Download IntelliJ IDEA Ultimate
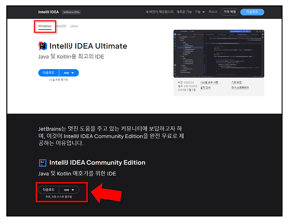The width and height of the screenshot is (291, 224). click(x=48, y=73)
